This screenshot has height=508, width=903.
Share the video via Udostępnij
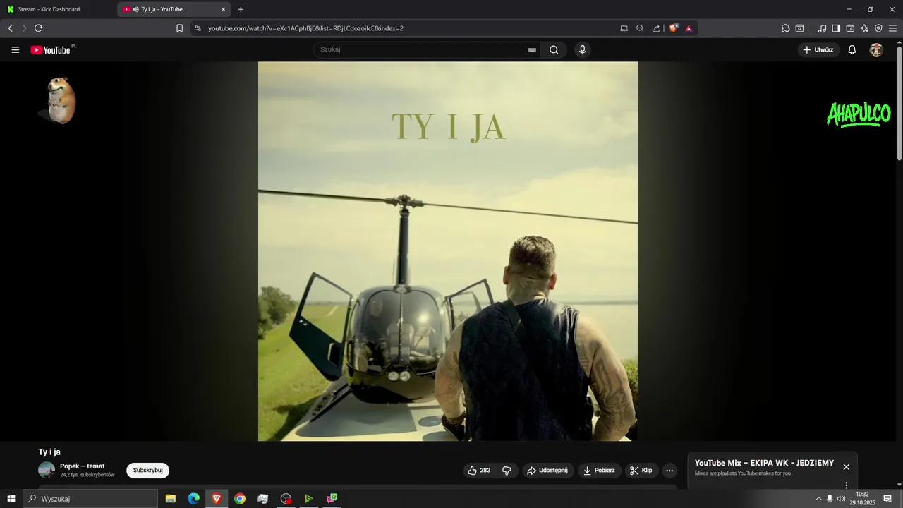(547, 471)
